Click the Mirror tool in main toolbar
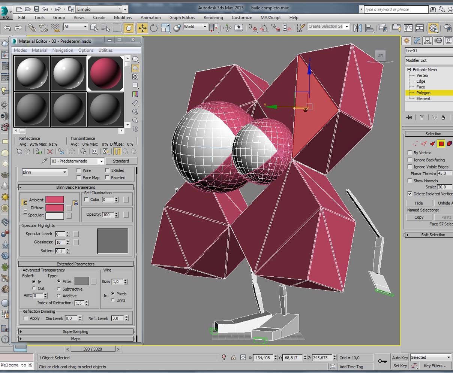 point(357,28)
